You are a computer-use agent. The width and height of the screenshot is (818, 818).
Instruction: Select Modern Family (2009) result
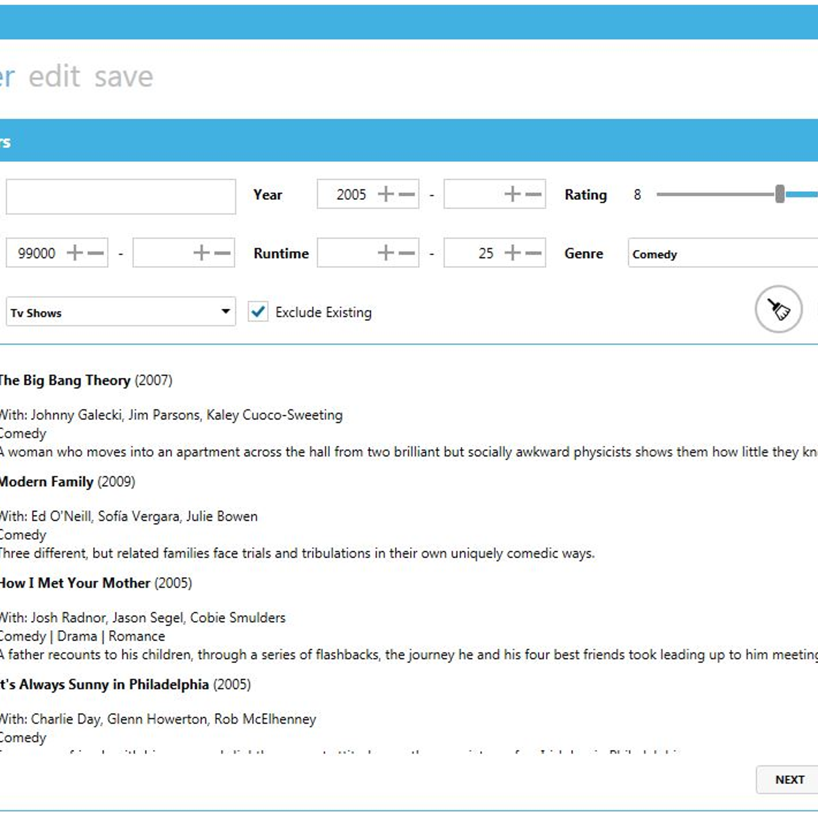(x=67, y=482)
